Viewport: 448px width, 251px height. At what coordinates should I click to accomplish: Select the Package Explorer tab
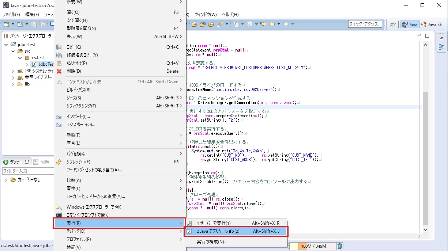[29, 36]
